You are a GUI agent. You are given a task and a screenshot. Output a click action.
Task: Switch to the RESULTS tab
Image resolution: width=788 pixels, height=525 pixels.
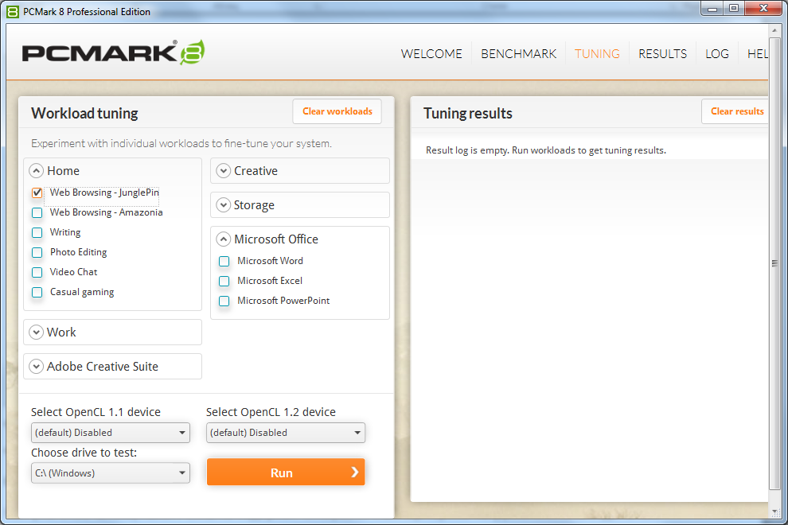tap(662, 53)
